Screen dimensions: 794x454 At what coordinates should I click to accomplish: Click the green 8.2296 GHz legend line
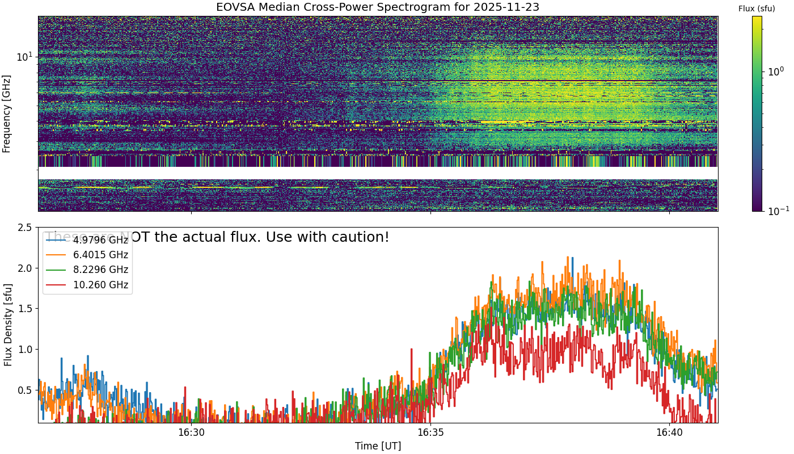[x=57, y=270]
